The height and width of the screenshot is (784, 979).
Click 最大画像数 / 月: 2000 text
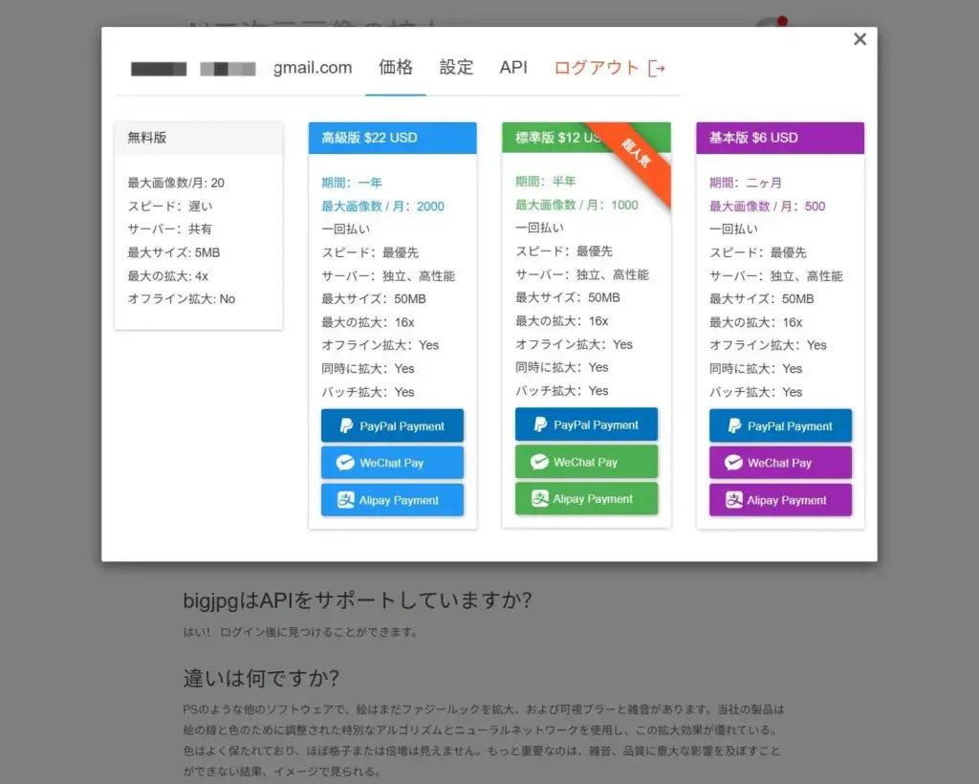click(x=382, y=206)
